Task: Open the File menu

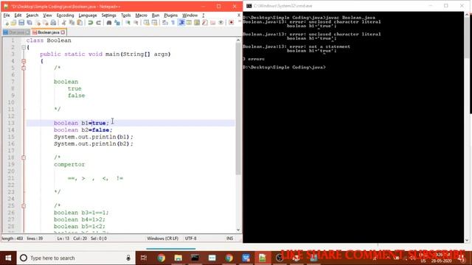Action: 7,15
